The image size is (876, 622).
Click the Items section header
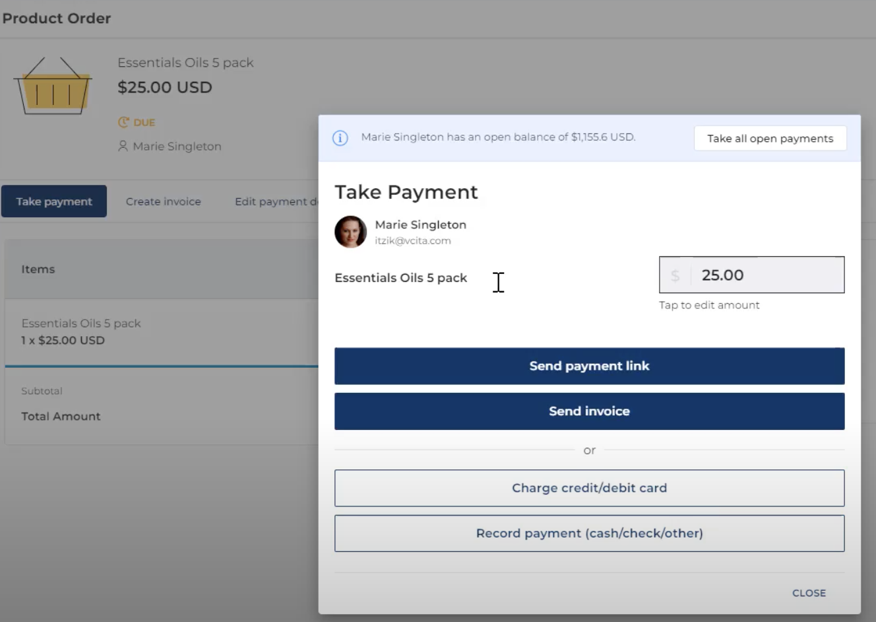[x=38, y=269]
